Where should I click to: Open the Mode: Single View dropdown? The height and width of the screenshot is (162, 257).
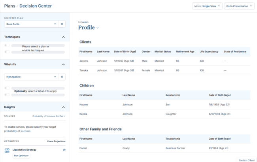pos(207,6)
